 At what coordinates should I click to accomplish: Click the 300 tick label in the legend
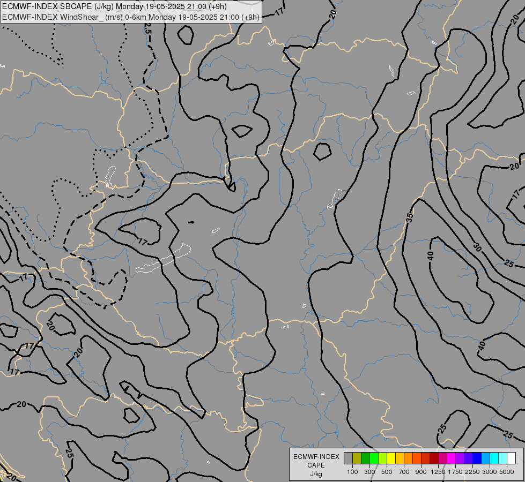[x=369, y=472]
